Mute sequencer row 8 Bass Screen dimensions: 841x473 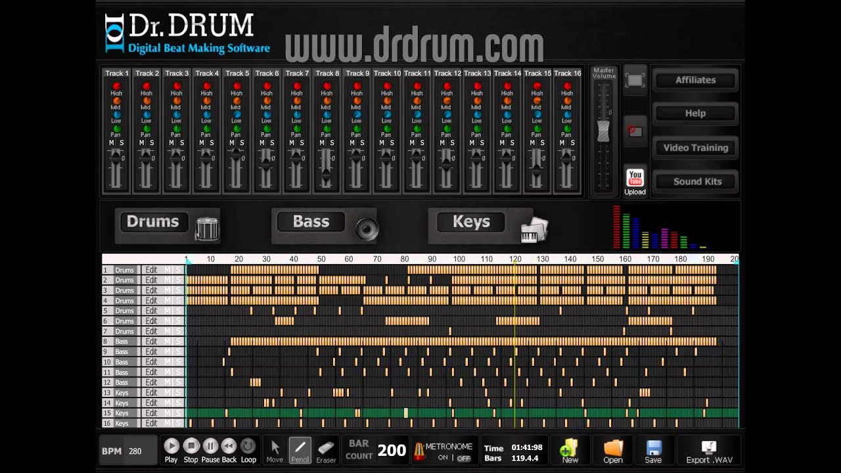168,342
